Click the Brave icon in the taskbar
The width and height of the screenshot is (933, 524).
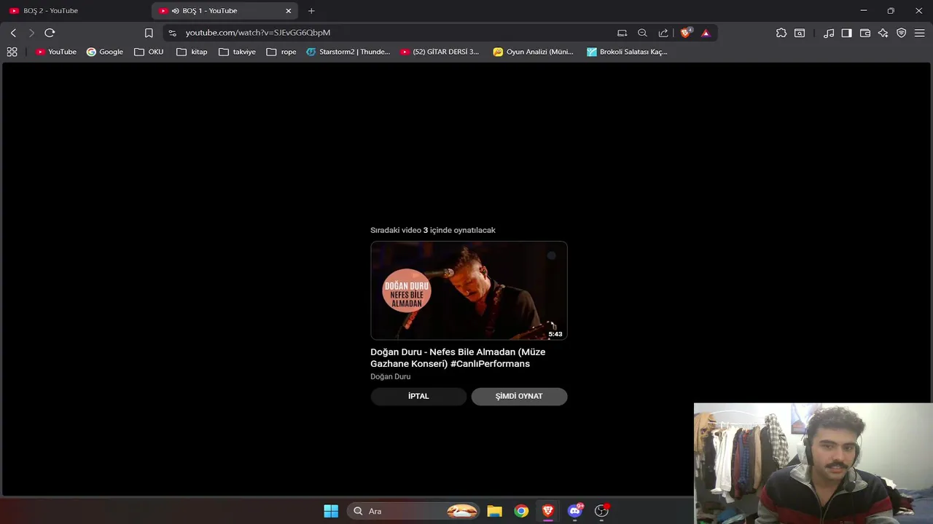click(x=547, y=511)
